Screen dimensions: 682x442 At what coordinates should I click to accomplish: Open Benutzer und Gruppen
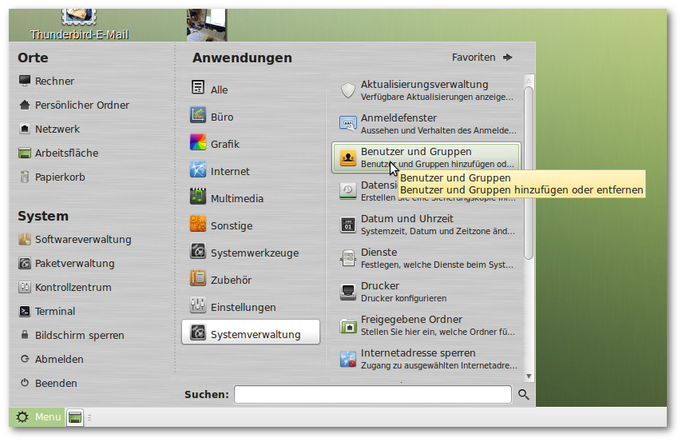[425, 157]
